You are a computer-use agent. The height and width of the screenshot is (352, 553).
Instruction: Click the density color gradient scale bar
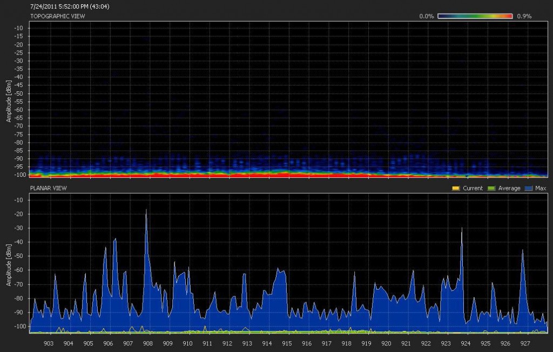[x=475, y=16]
